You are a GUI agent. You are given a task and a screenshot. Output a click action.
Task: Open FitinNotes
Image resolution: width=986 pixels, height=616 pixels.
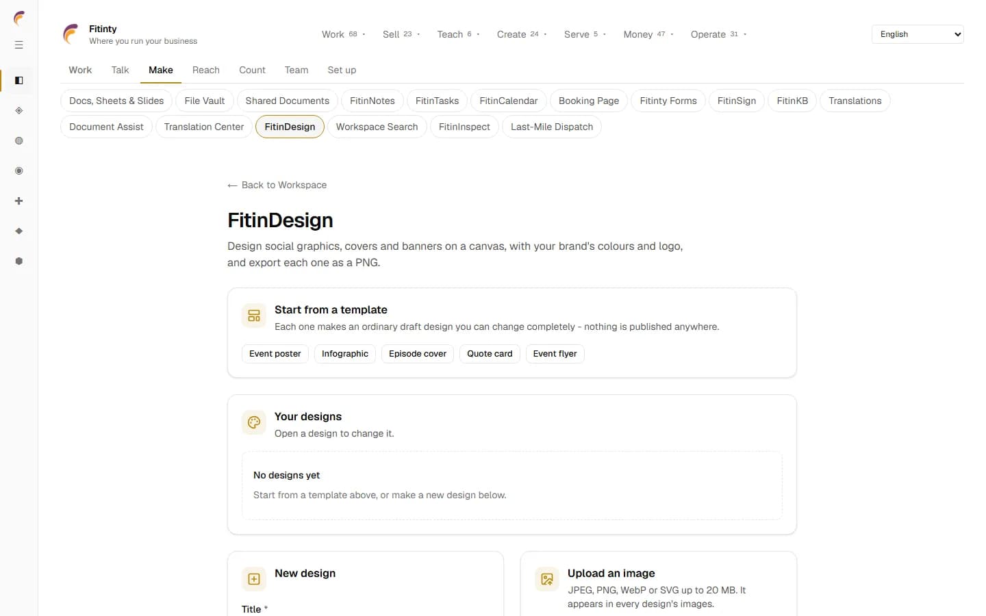[x=372, y=101]
